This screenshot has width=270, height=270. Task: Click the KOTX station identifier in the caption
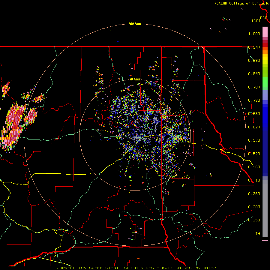pos(168,268)
